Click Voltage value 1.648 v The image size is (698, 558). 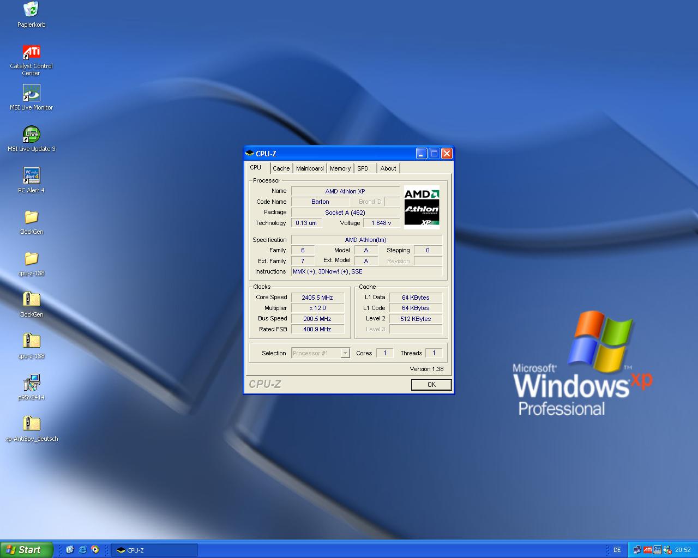point(381,223)
